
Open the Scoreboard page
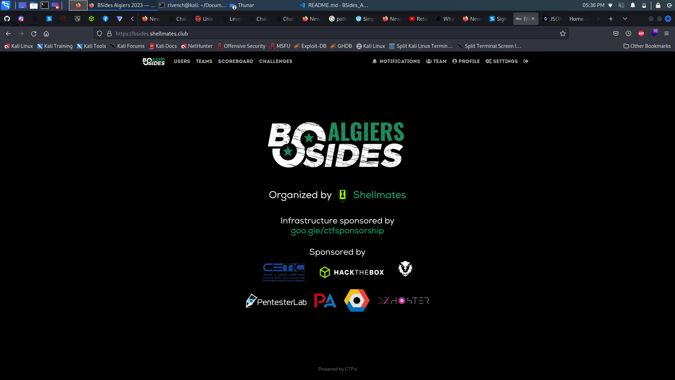pos(236,61)
